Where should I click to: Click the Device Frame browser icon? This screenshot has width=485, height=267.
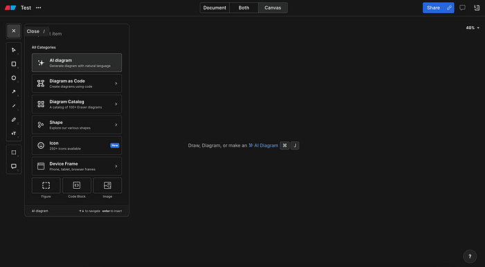(41, 166)
